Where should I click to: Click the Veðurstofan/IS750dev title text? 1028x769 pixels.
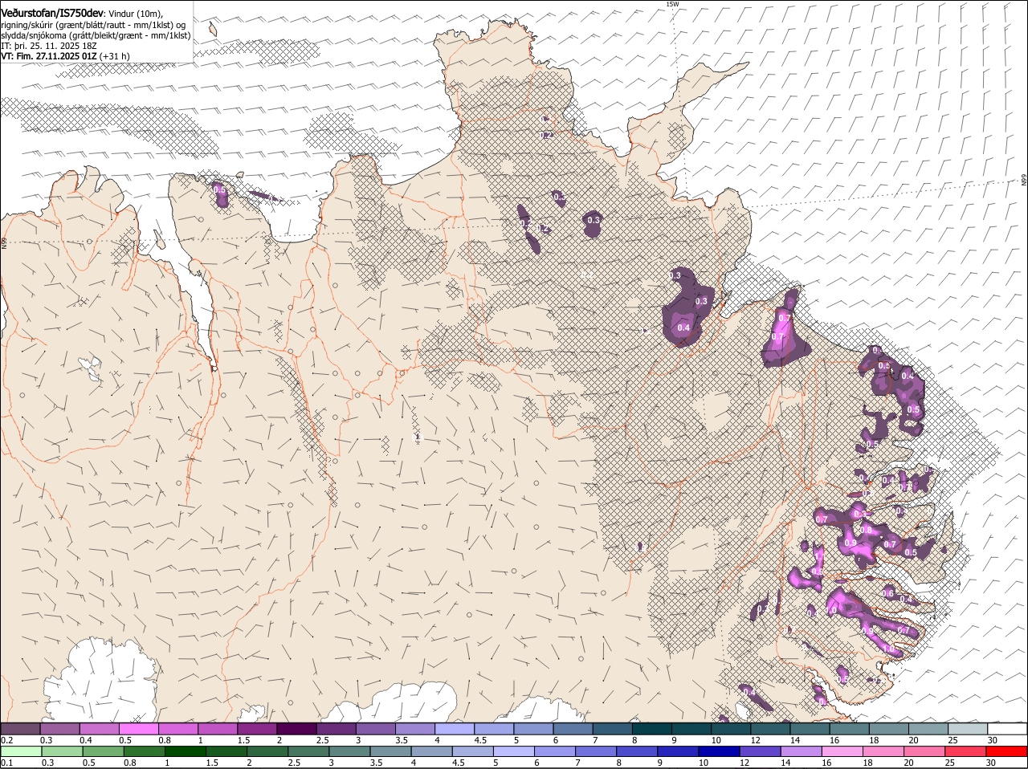point(52,14)
